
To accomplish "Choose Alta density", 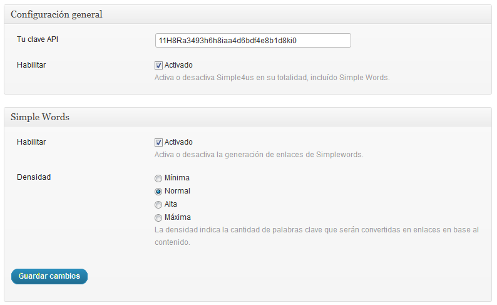I will (158, 205).
